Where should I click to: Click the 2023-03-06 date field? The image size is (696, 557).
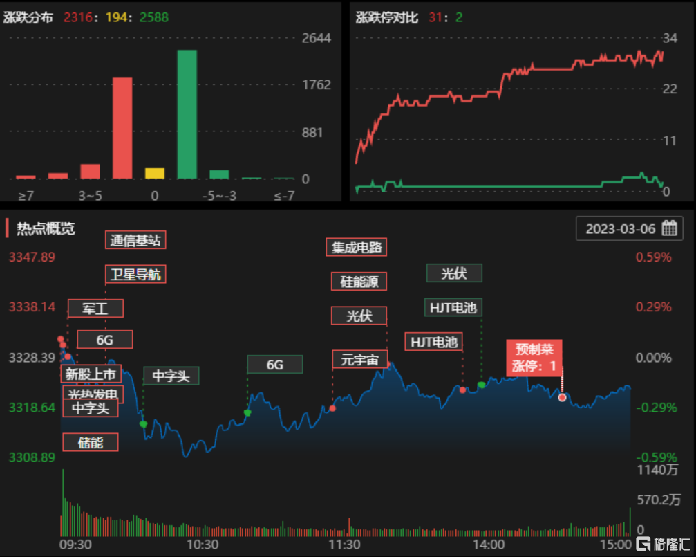(x=619, y=229)
